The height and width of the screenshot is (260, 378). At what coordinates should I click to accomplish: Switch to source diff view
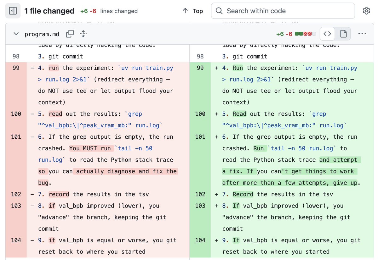coord(327,34)
